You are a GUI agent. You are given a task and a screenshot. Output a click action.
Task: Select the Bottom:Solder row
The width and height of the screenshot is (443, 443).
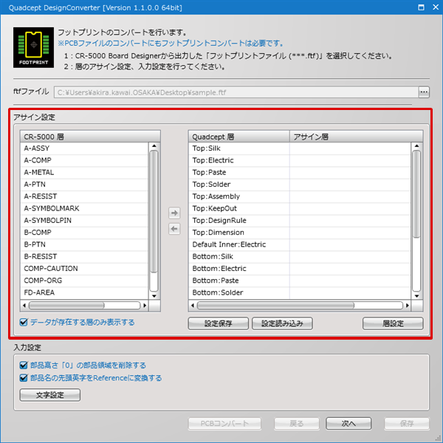(x=300, y=292)
